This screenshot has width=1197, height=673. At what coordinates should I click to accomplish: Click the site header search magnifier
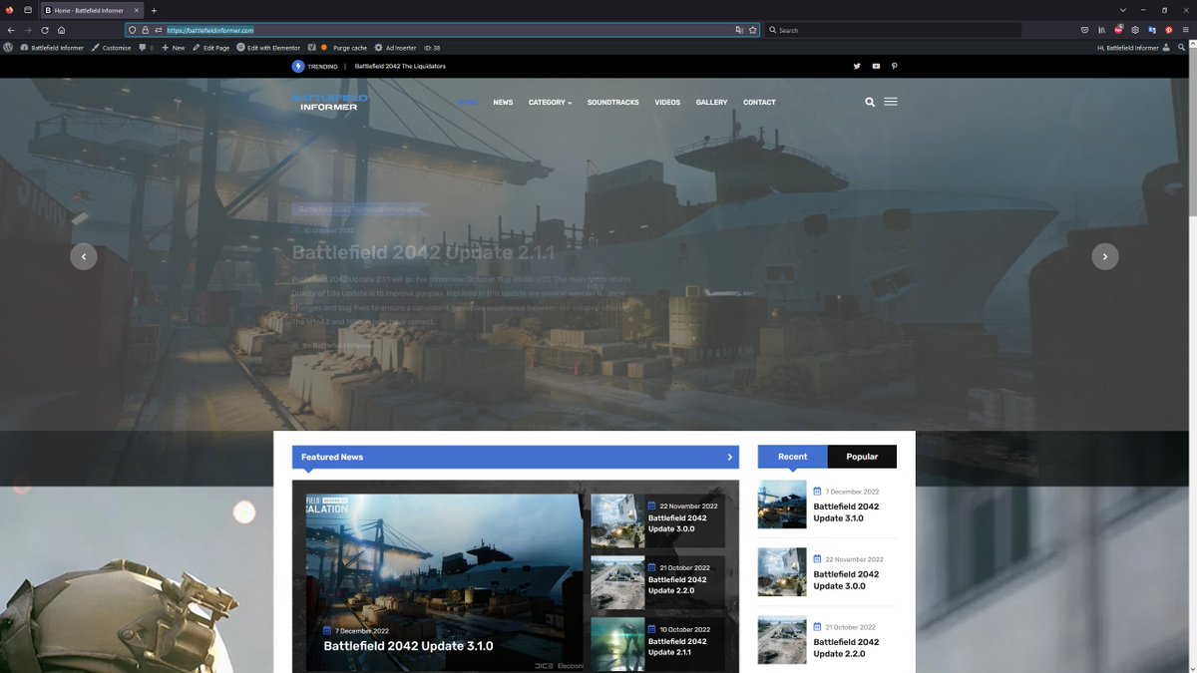coord(870,102)
